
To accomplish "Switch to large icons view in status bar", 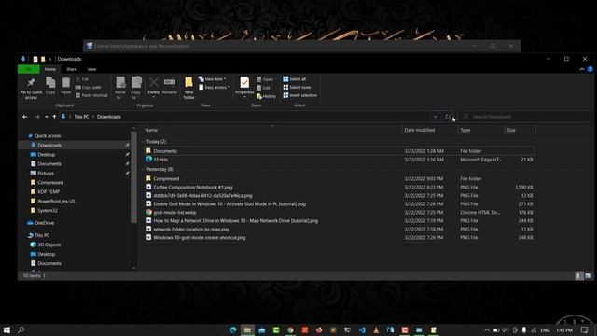I will tap(589, 276).
